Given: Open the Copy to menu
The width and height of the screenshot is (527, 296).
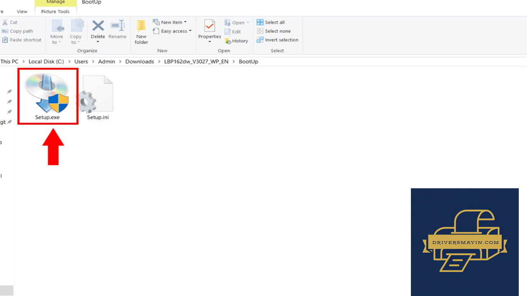Looking at the screenshot, I should (76, 32).
